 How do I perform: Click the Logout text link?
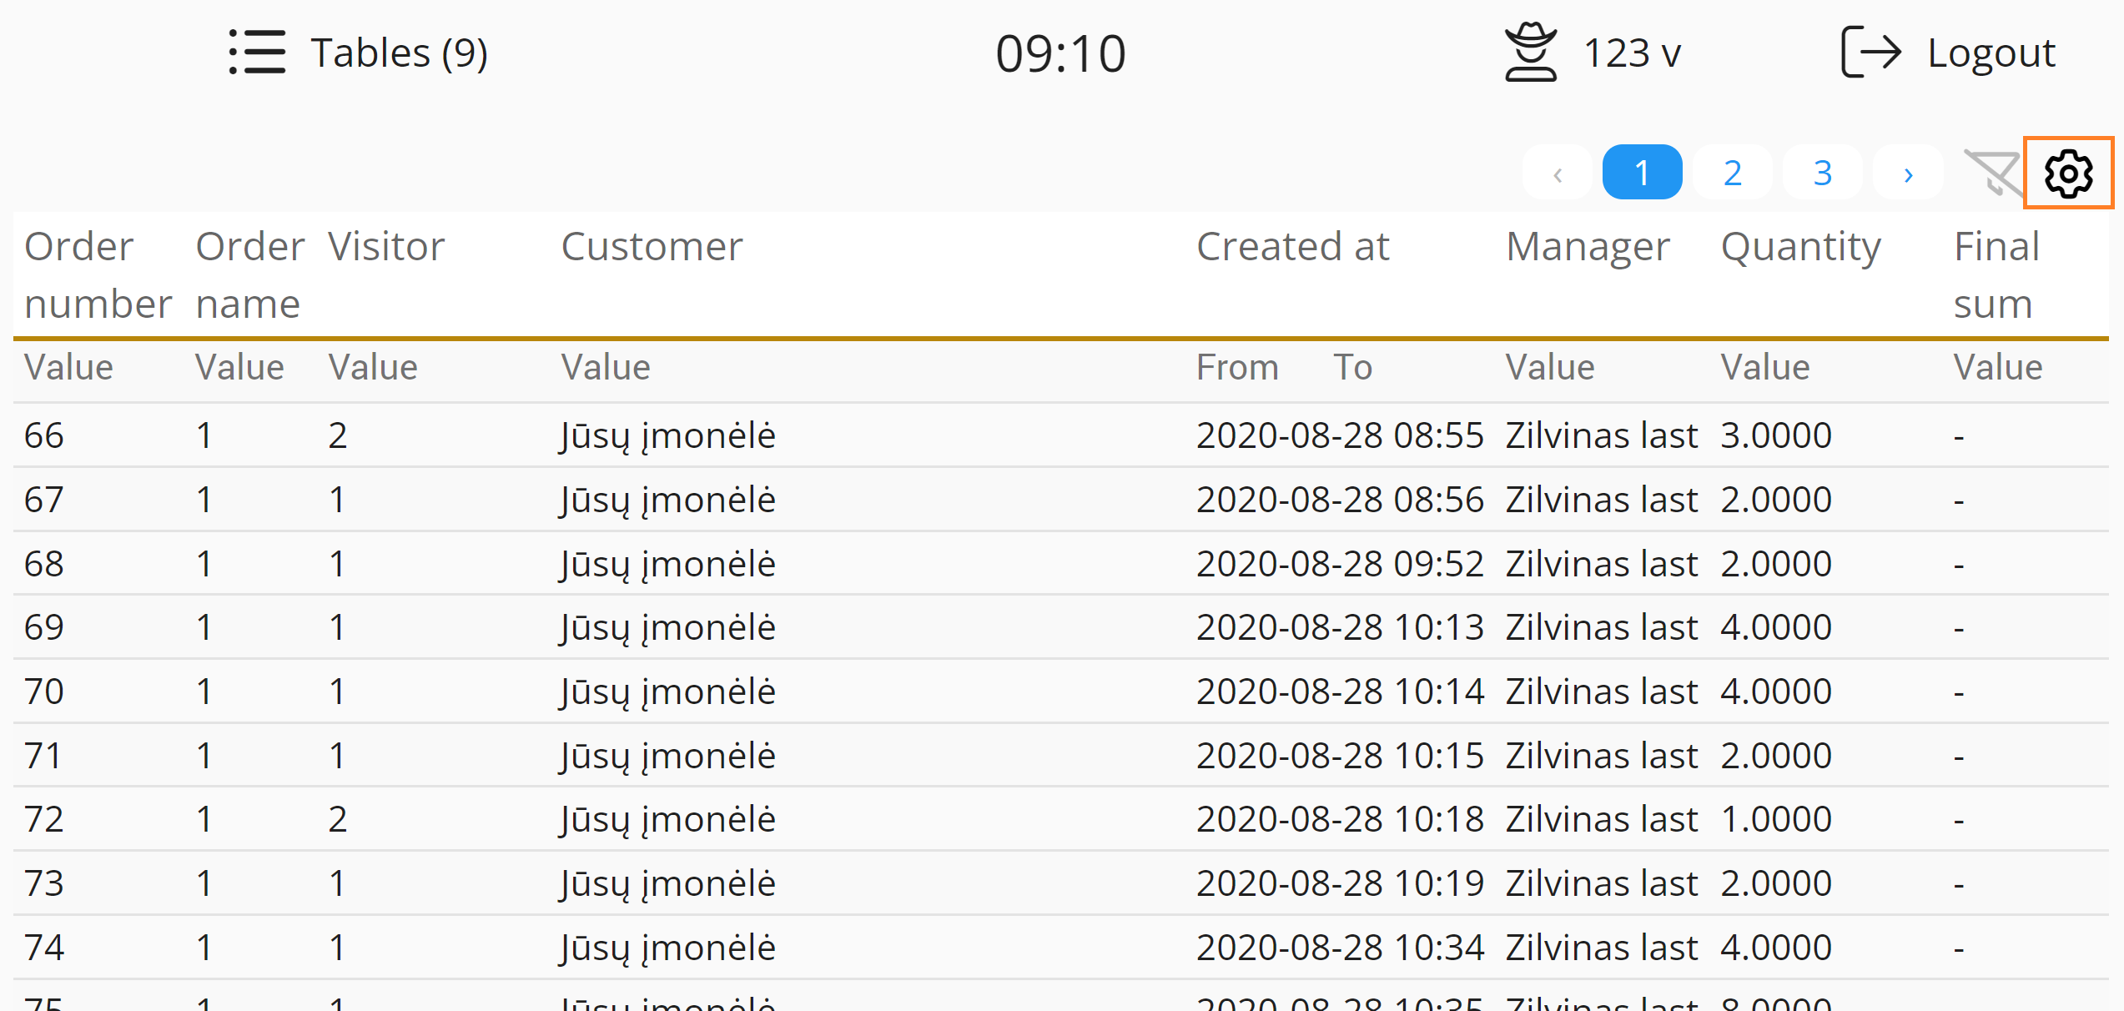1991,53
